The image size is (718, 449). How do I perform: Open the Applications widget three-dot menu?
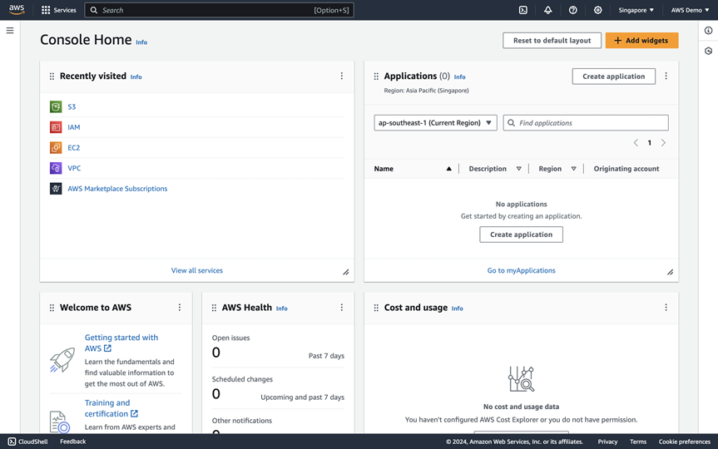tap(666, 76)
